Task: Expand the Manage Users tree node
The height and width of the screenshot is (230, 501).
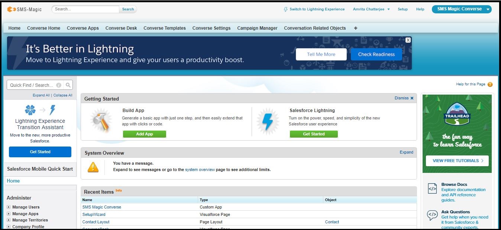Action: pyautogui.click(x=9, y=207)
